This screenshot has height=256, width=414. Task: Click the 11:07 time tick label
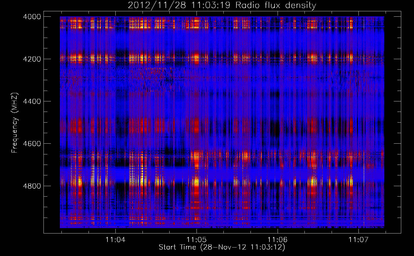(x=358, y=240)
